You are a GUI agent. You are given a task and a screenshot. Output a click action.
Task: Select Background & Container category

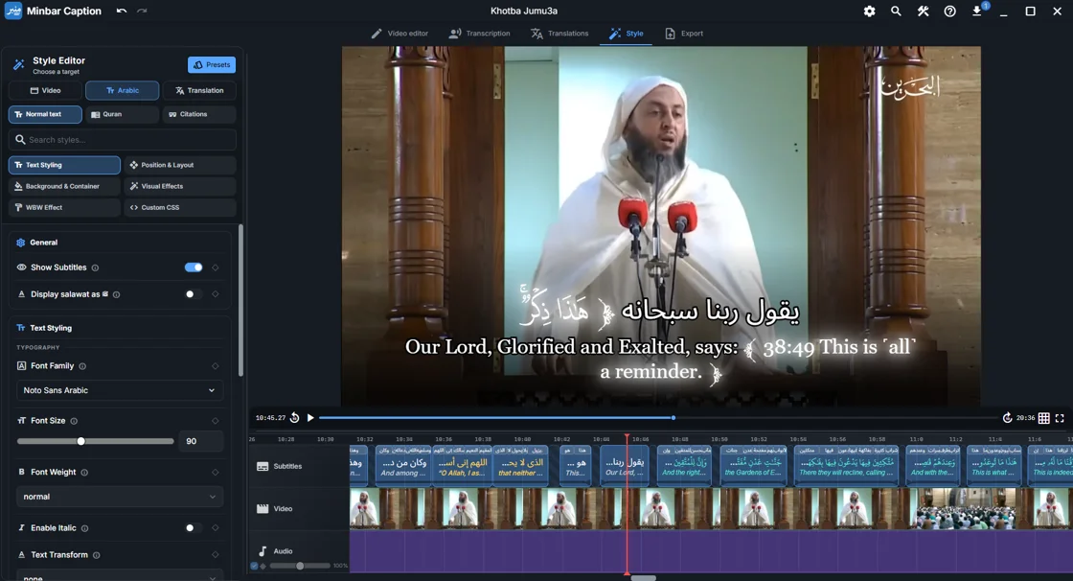click(64, 186)
